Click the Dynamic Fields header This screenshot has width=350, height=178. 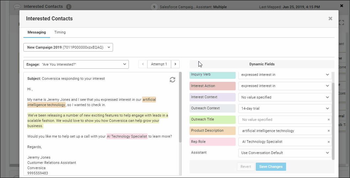(262, 64)
